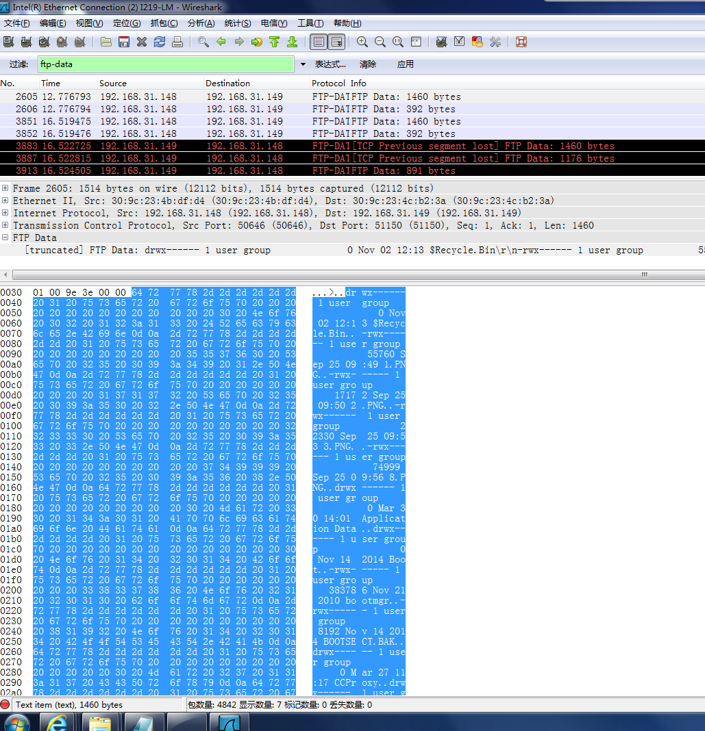Open help lifebuoy icon
This screenshot has width=705, height=731.
[521, 42]
